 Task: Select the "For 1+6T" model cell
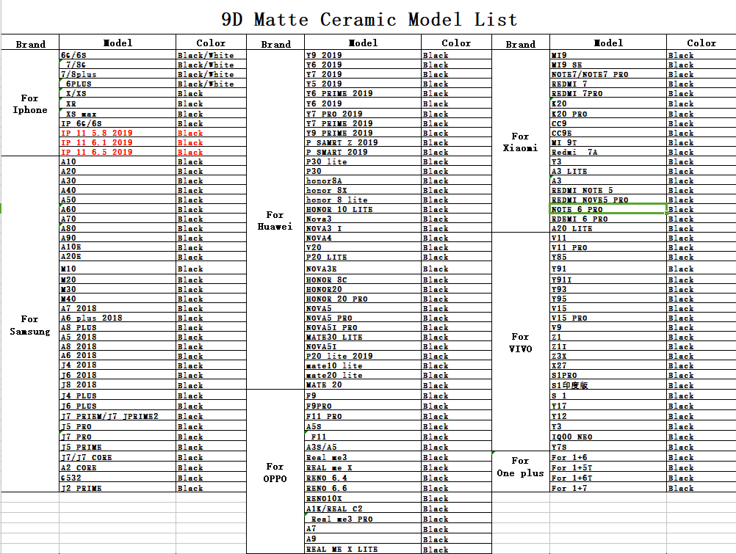click(x=572, y=478)
